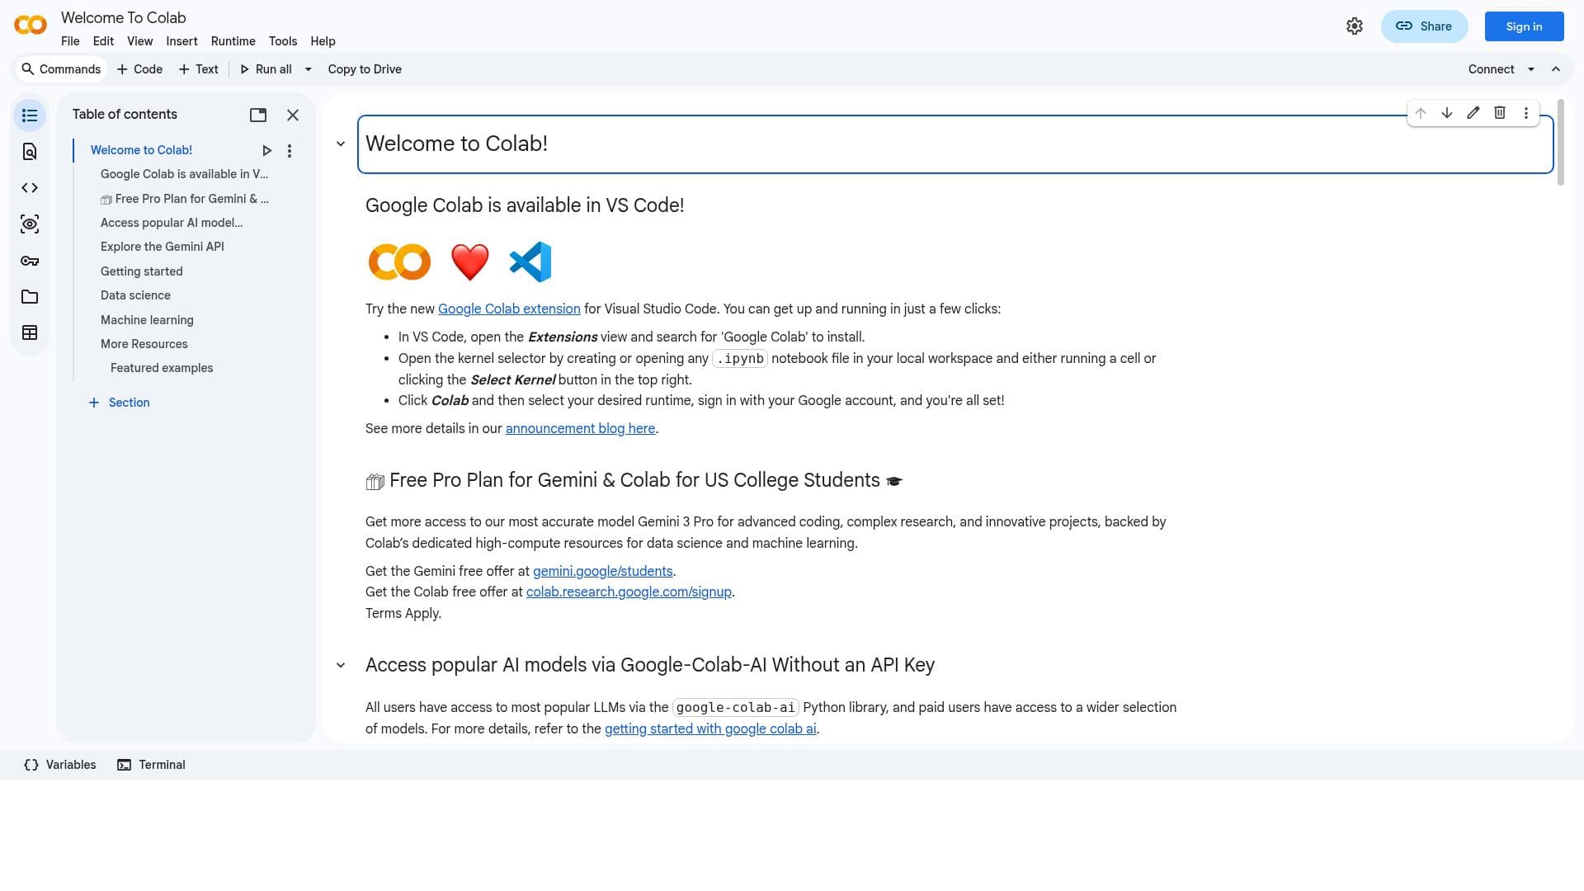Open the Data explorer table icon

(x=30, y=333)
